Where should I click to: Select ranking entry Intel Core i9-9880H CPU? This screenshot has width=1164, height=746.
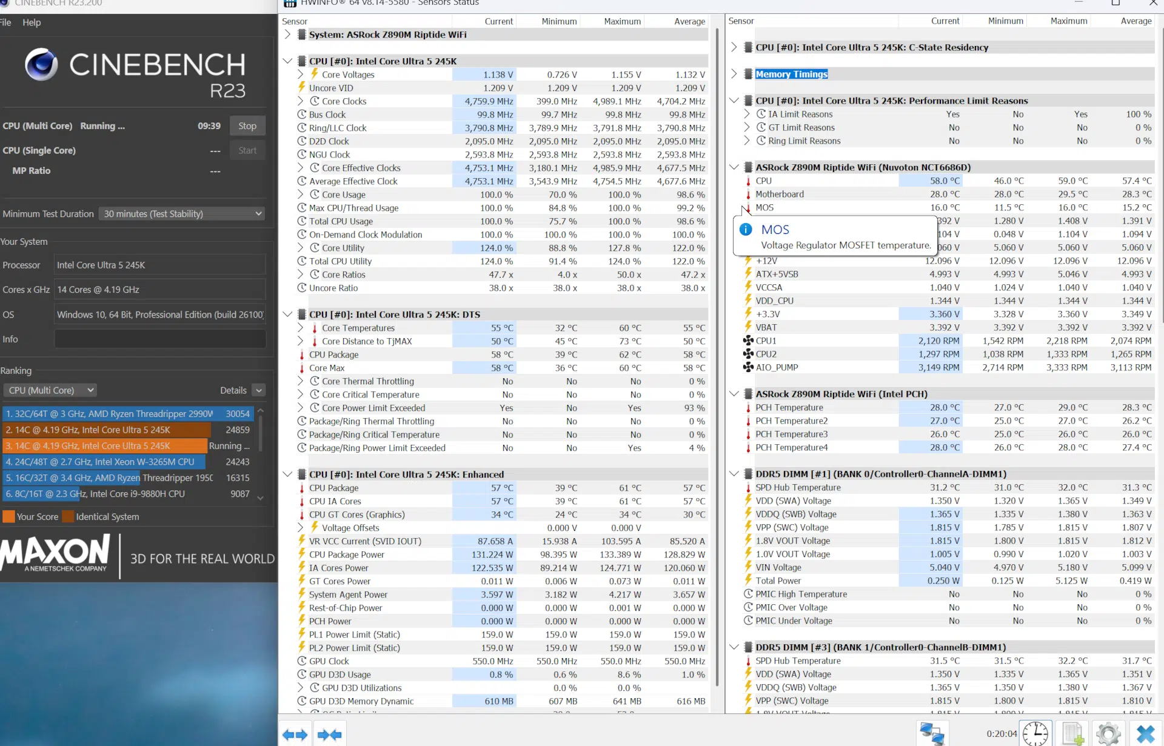(128, 493)
